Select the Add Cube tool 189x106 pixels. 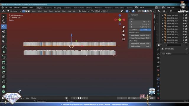(4, 57)
